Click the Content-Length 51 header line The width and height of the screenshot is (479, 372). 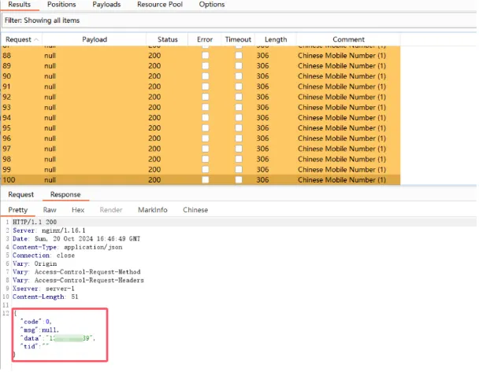tap(45, 296)
